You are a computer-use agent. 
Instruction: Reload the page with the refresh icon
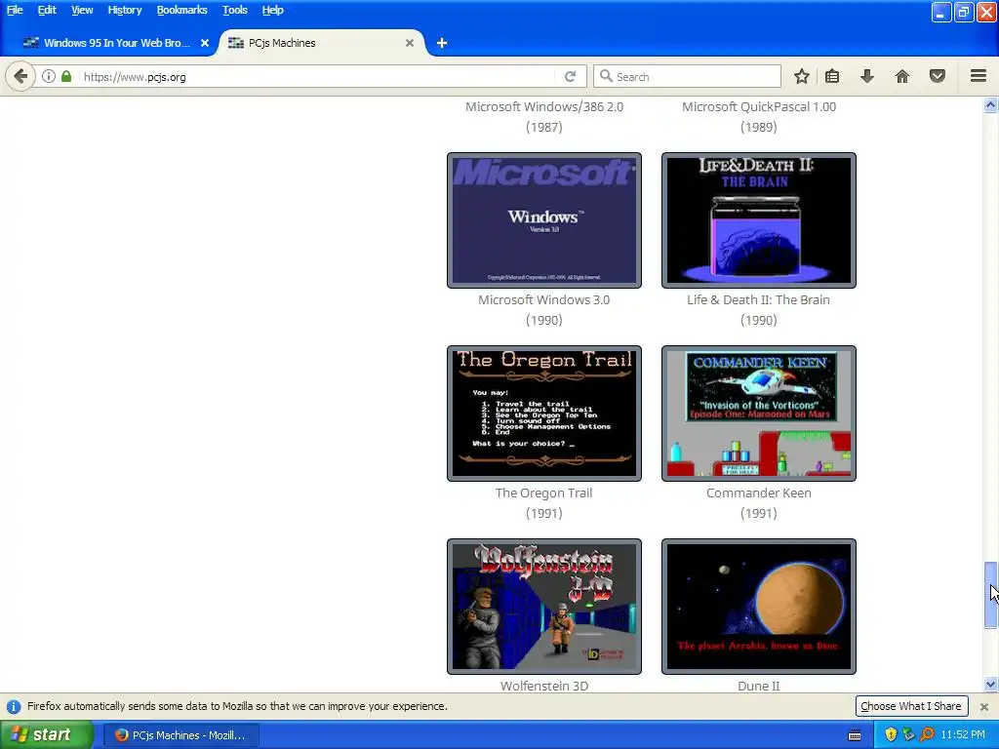point(570,76)
